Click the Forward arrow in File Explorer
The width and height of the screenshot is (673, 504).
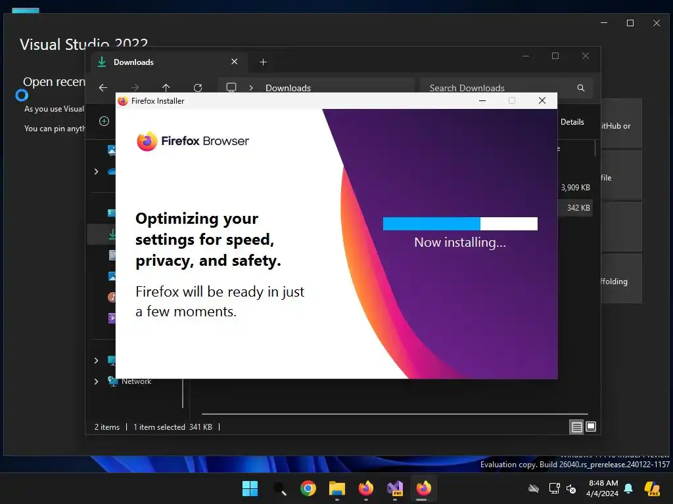tap(135, 88)
